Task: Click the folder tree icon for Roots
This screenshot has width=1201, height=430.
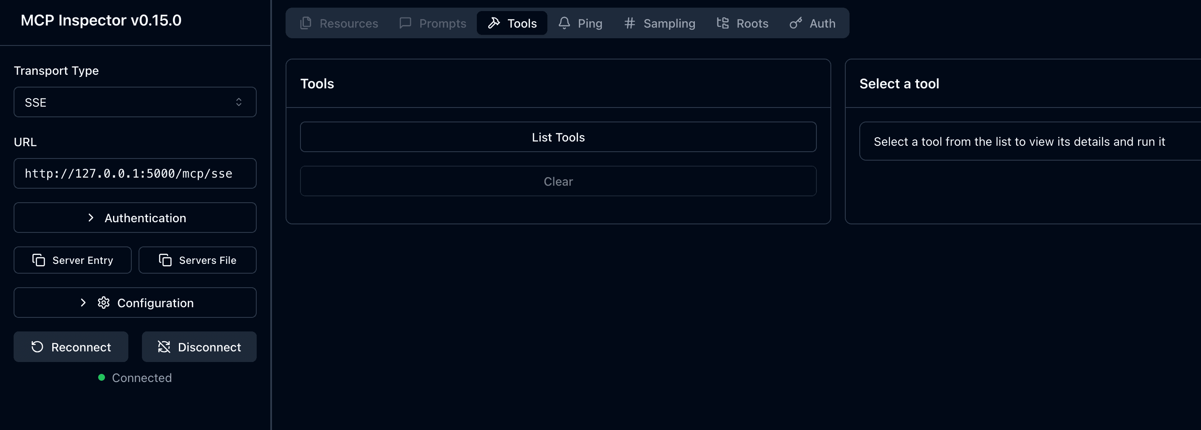Action: tap(722, 23)
